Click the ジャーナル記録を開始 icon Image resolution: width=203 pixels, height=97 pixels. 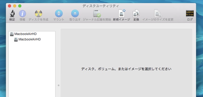click(x=97, y=13)
